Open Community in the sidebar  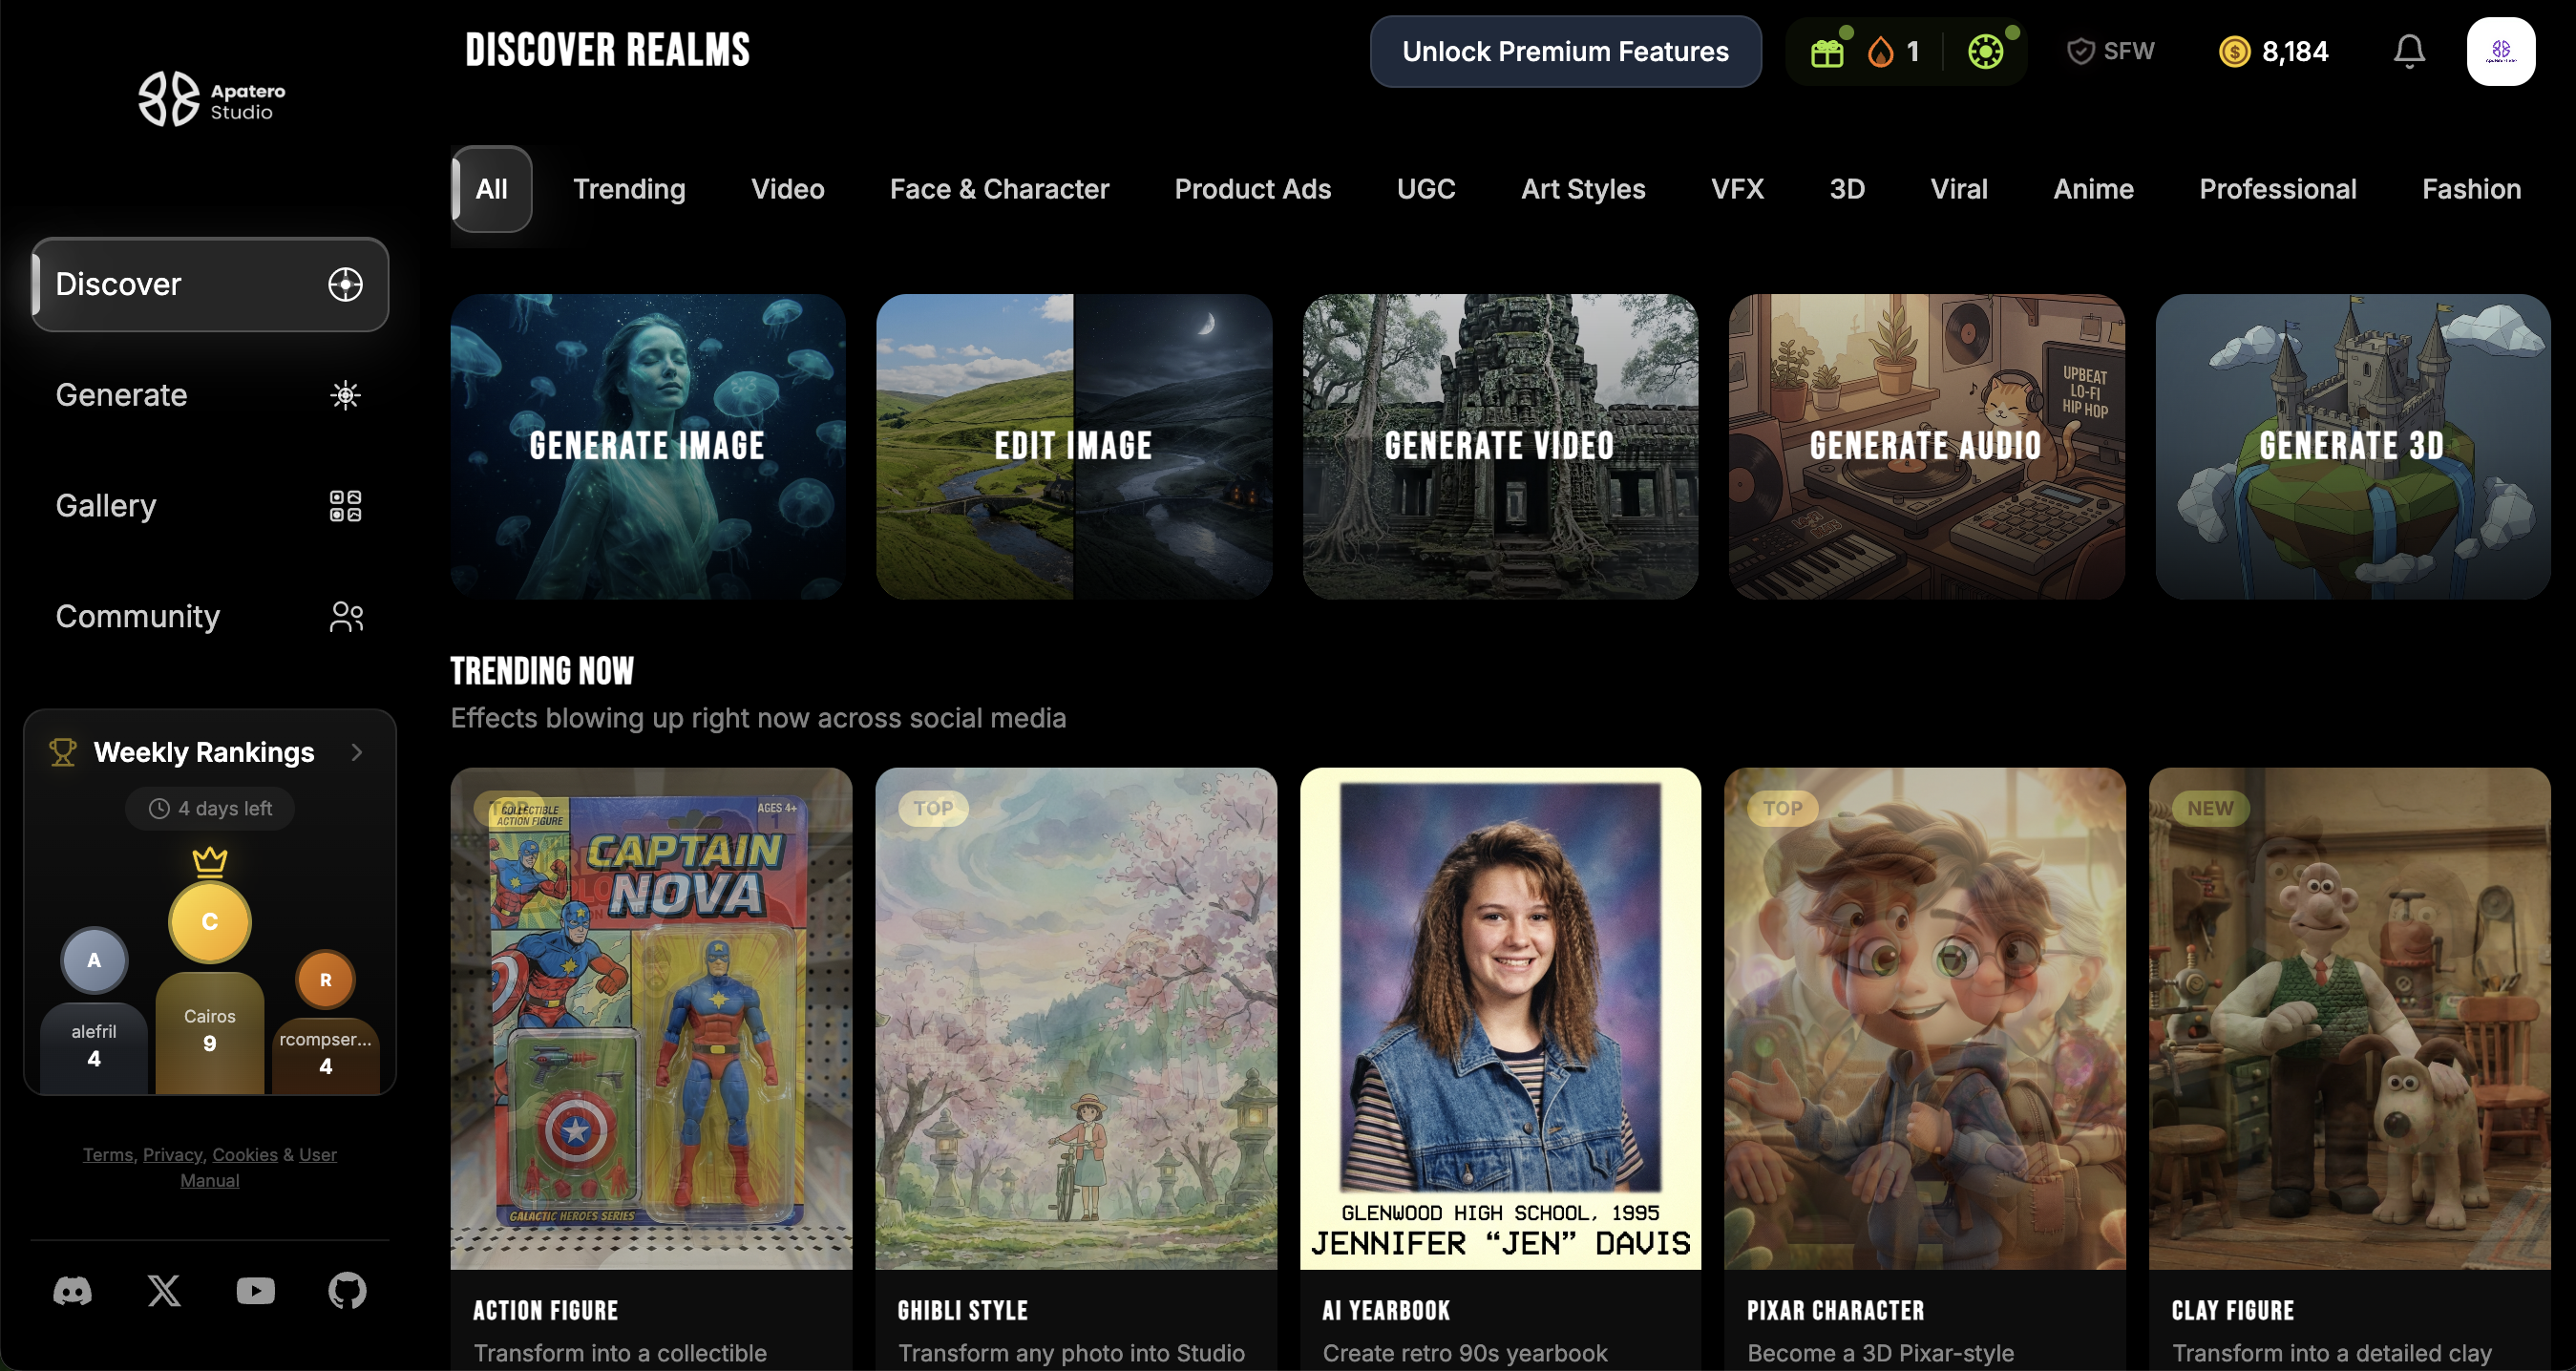[x=208, y=617]
